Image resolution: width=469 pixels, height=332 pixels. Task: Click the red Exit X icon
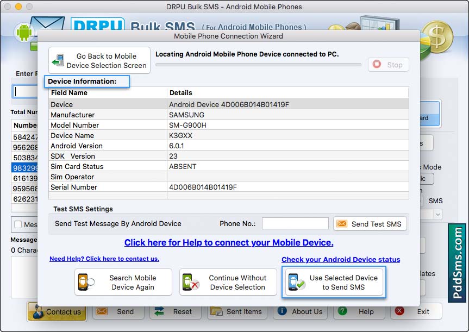[x=399, y=311]
